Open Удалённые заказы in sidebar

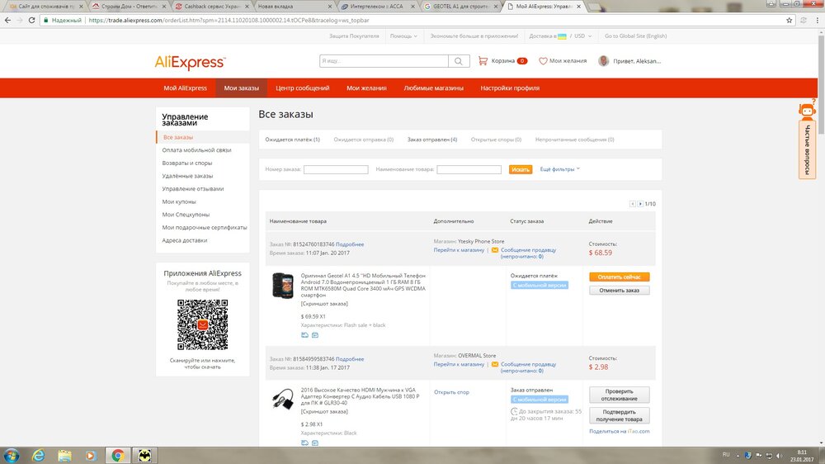point(187,176)
